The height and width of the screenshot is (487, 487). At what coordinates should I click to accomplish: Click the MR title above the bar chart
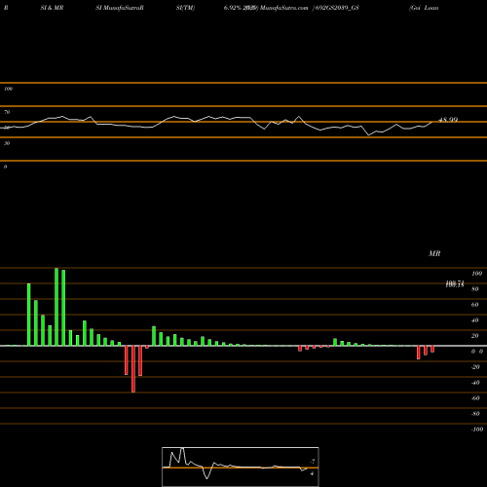[x=434, y=253]
